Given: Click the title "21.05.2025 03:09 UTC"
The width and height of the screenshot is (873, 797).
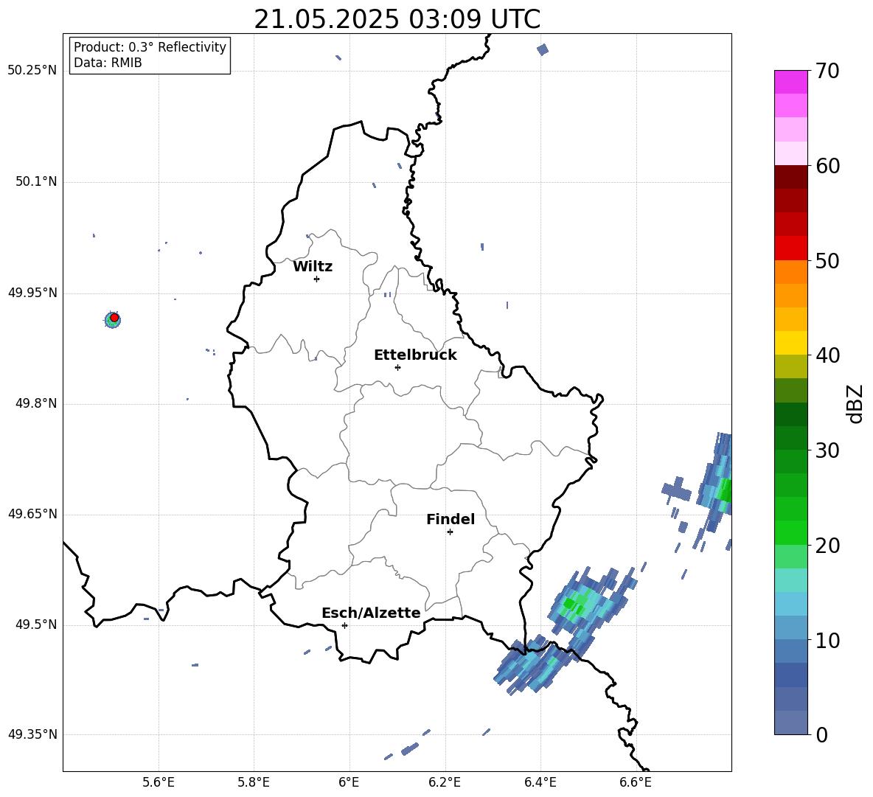Looking at the screenshot, I should pyautogui.click(x=397, y=19).
